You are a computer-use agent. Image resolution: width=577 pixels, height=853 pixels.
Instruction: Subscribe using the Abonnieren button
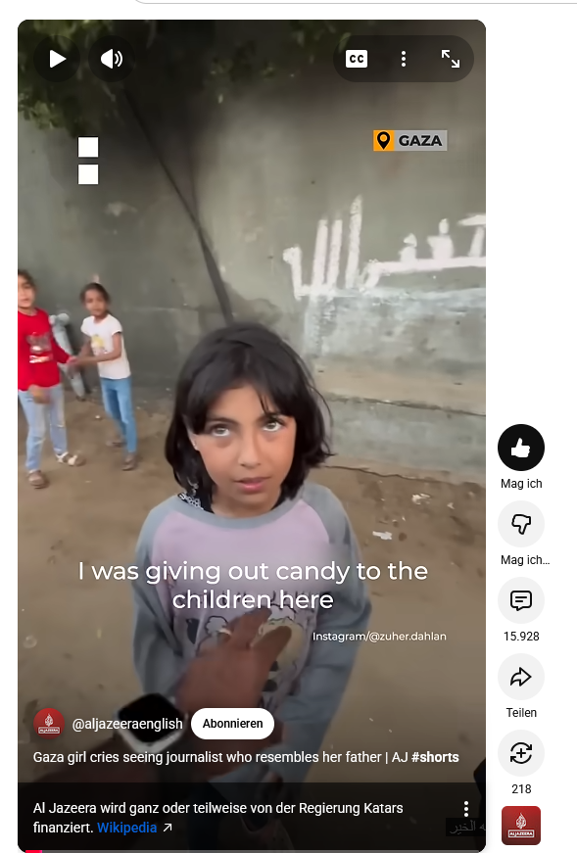(232, 724)
